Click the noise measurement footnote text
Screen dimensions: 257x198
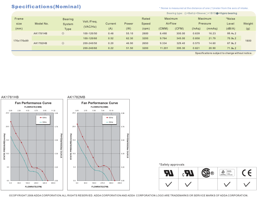[204, 8]
